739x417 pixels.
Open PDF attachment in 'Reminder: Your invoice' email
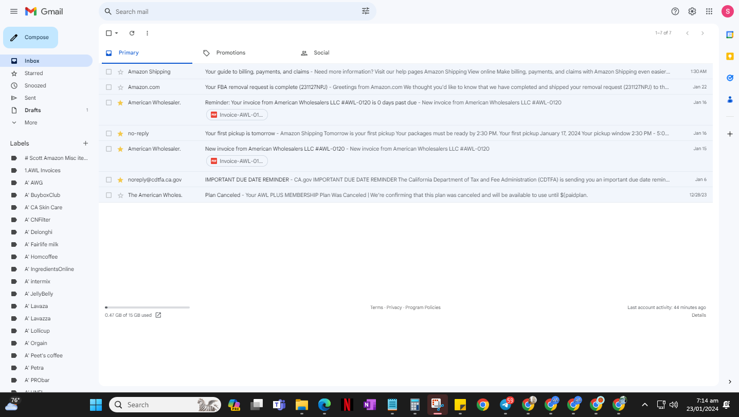pos(237,115)
